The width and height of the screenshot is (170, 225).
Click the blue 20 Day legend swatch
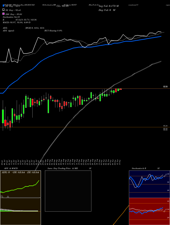tap(3, 5)
